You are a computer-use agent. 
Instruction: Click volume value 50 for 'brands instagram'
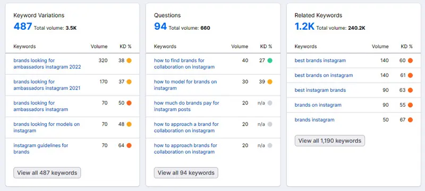tap(386, 120)
